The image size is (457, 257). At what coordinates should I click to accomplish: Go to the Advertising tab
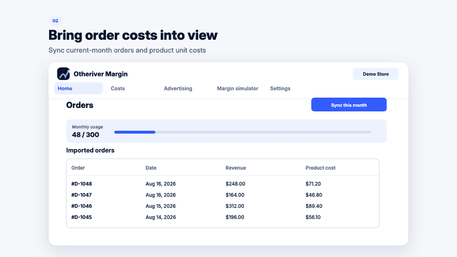tap(178, 88)
